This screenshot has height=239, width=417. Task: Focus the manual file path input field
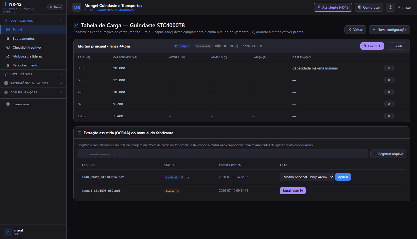(223, 154)
